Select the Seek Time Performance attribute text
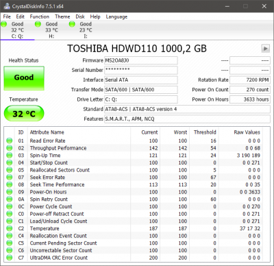Image resolution: width=274 pixels, height=266 pixels. coord(57,184)
